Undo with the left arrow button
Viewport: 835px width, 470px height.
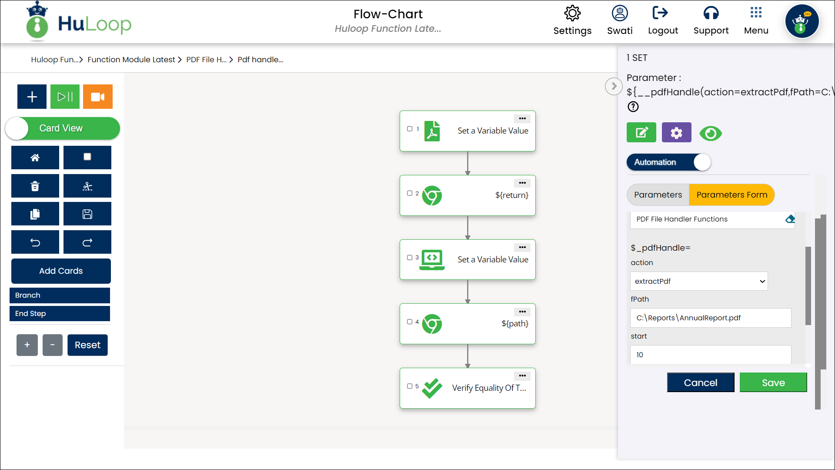click(x=35, y=242)
